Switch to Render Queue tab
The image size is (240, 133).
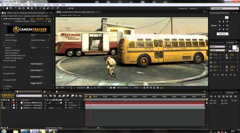7,92
